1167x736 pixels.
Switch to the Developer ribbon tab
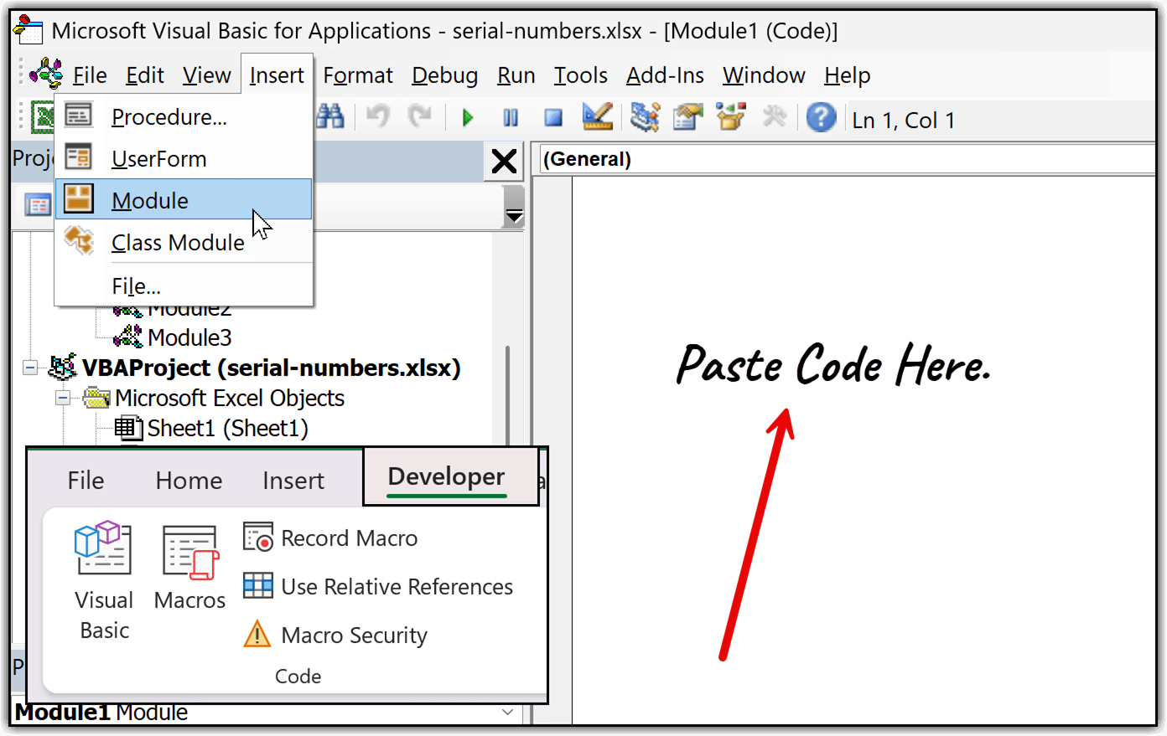(x=446, y=476)
